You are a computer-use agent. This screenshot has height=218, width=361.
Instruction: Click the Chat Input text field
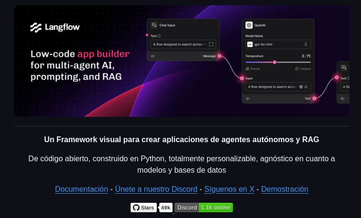pos(183,44)
